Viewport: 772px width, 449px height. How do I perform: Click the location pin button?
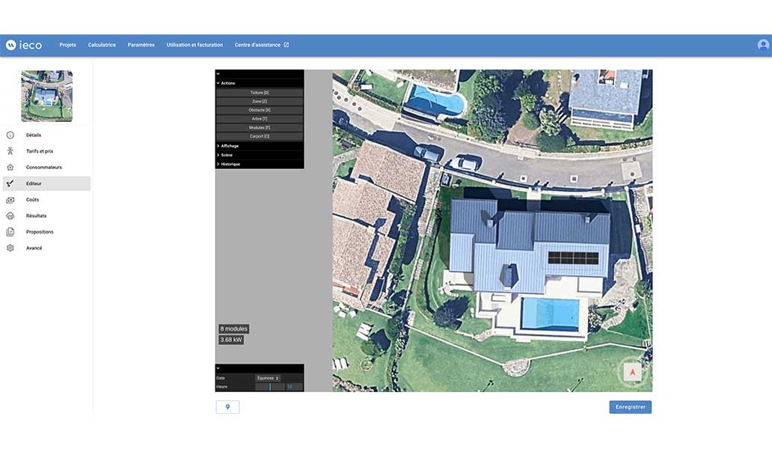[227, 407]
